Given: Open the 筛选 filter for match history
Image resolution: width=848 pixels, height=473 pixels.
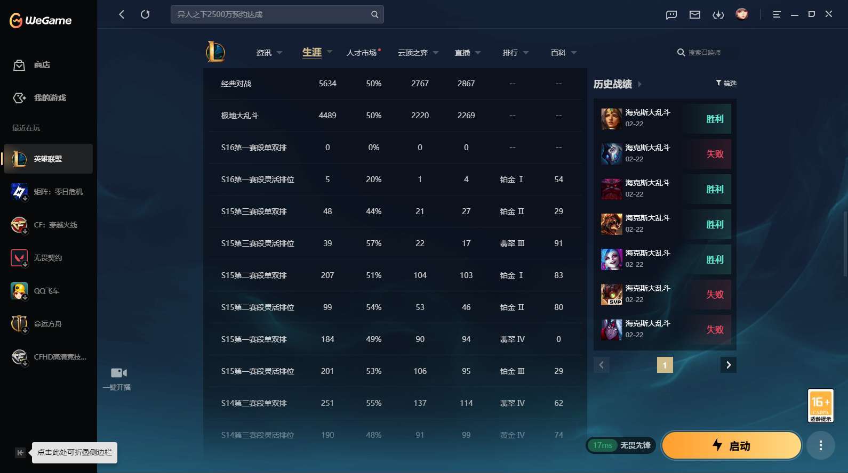Looking at the screenshot, I should 726,83.
